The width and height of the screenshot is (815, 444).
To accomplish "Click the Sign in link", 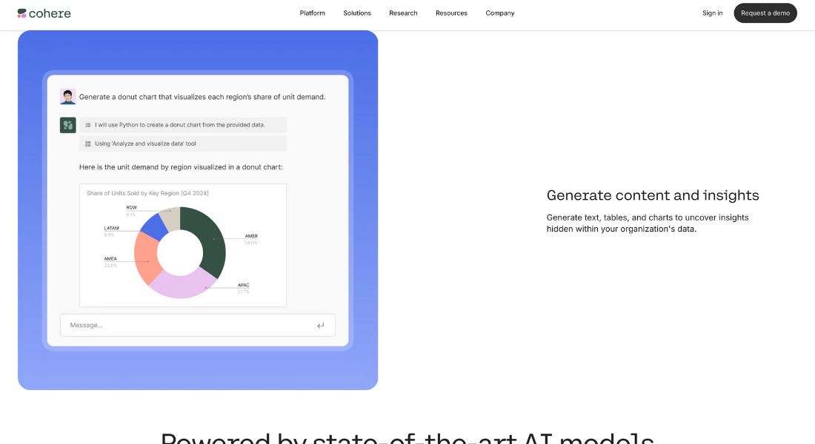I will (712, 13).
